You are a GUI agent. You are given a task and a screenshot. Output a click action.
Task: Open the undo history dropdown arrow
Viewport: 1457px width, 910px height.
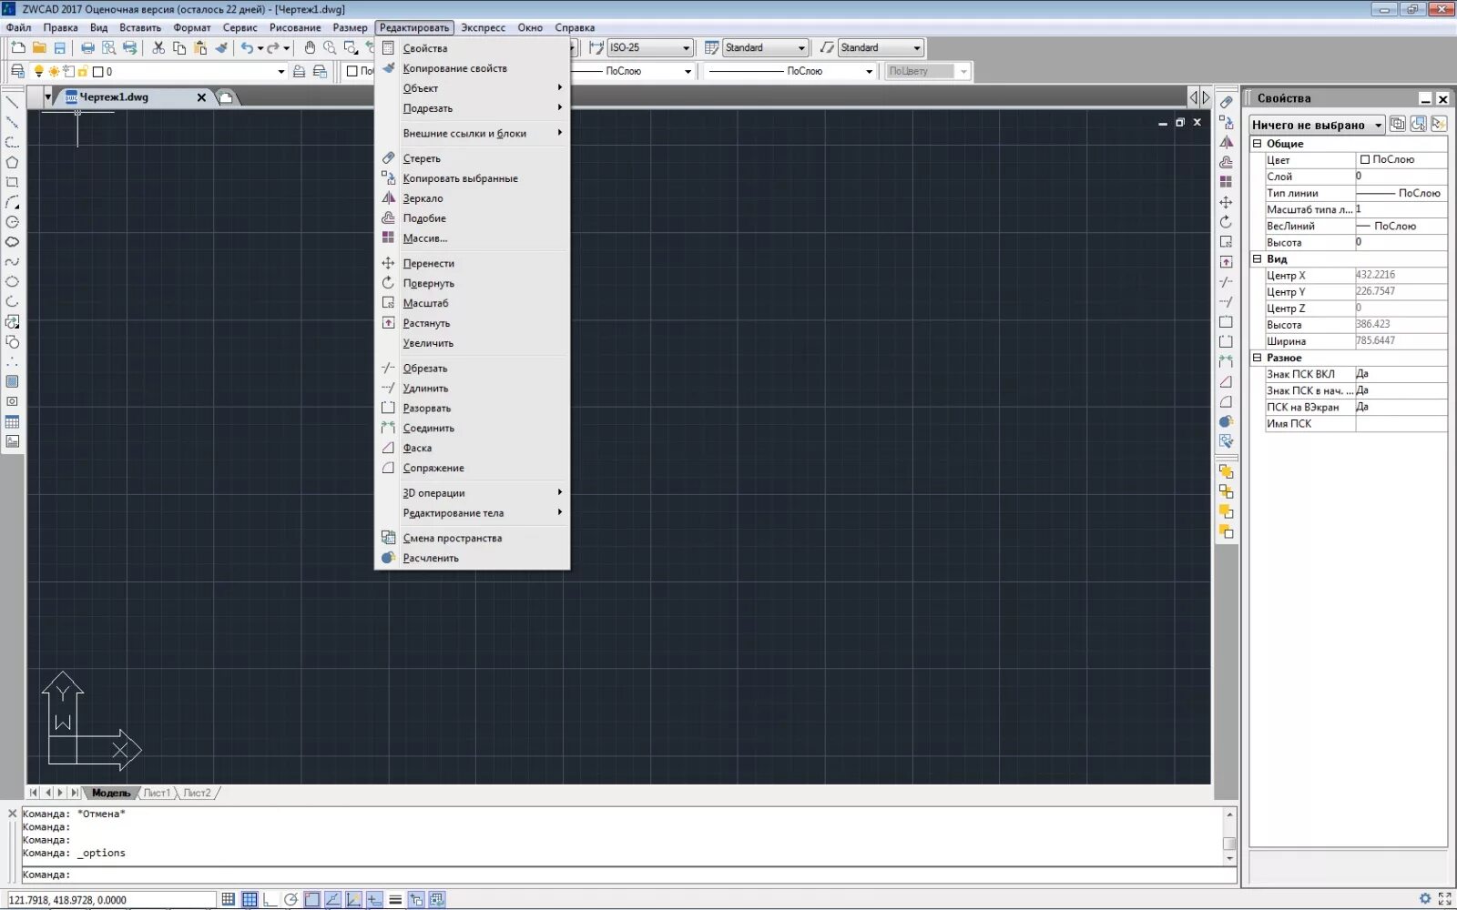tap(260, 47)
